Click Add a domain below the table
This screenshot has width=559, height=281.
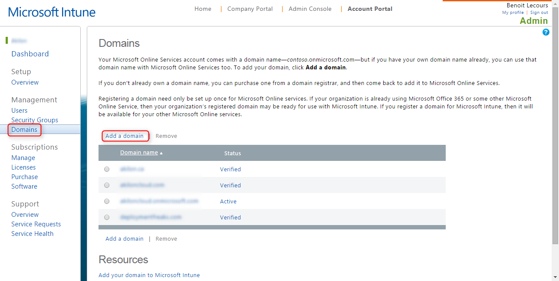(125, 239)
